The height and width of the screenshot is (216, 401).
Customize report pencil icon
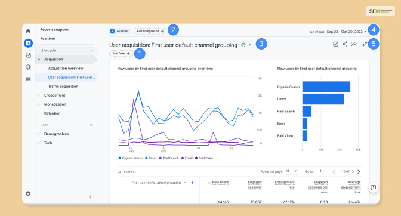[365, 44]
